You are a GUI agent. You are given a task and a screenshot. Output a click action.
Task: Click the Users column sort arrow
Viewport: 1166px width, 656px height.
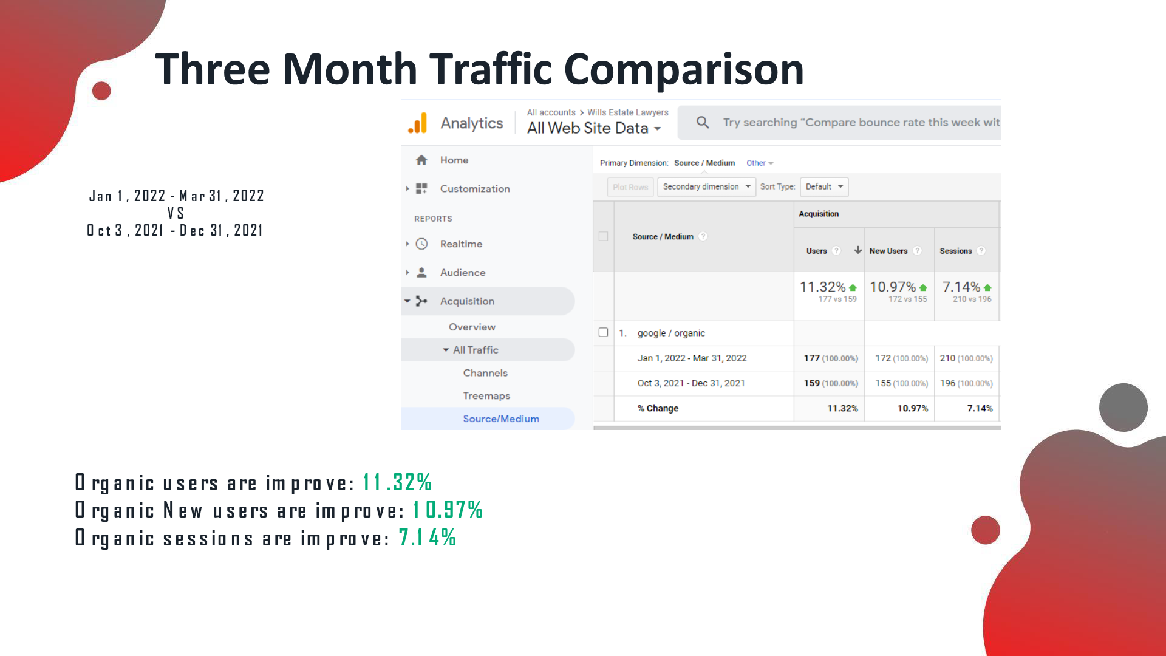[x=857, y=250]
